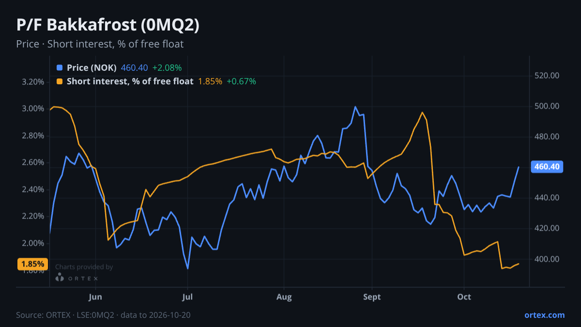Click the blue 460.40 price axis tag
581x327 pixels.
coord(547,167)
